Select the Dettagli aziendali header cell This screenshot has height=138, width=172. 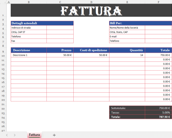point(42,23)
